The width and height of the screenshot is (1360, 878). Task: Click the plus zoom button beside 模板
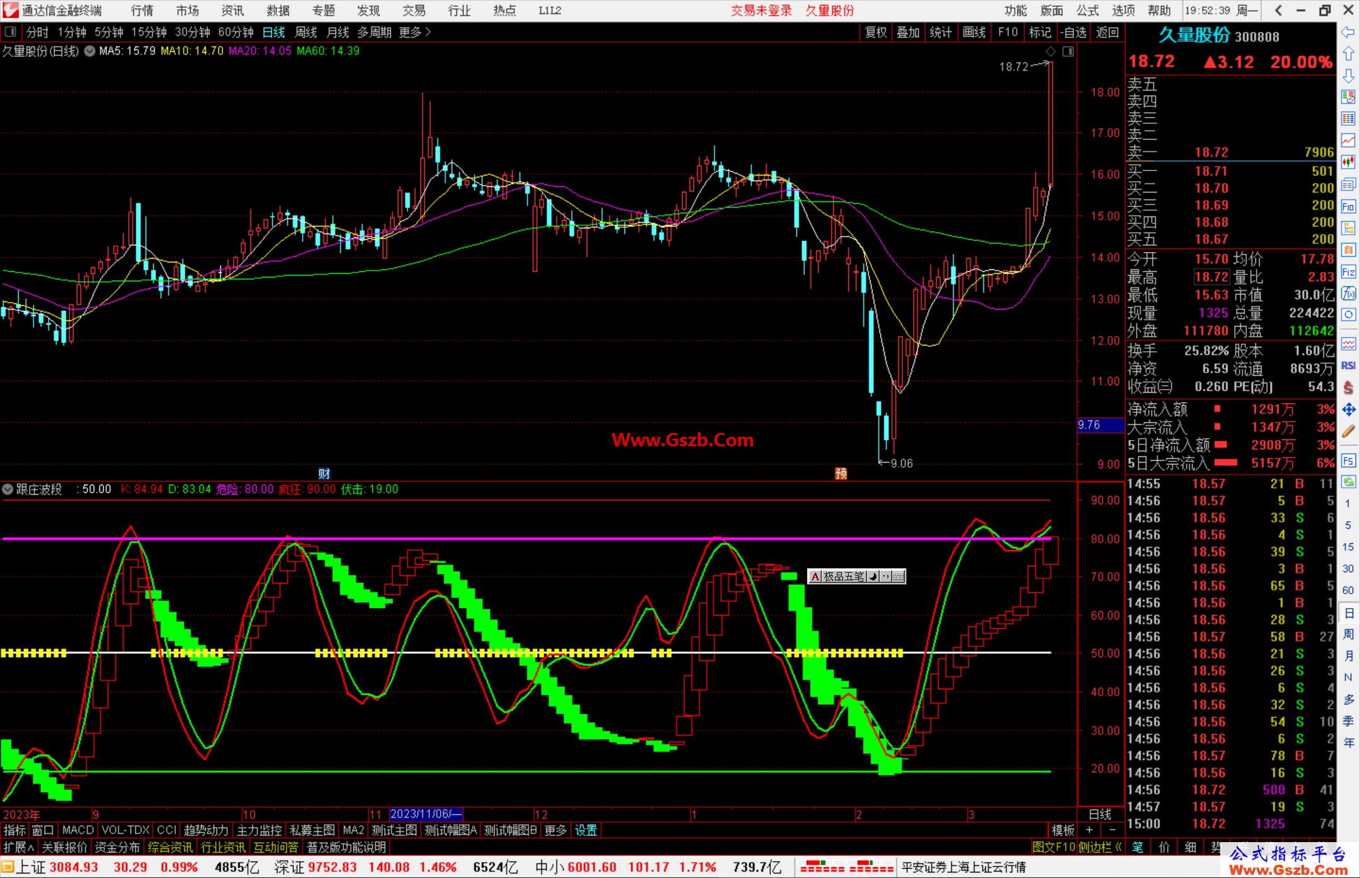[1089, 830]
